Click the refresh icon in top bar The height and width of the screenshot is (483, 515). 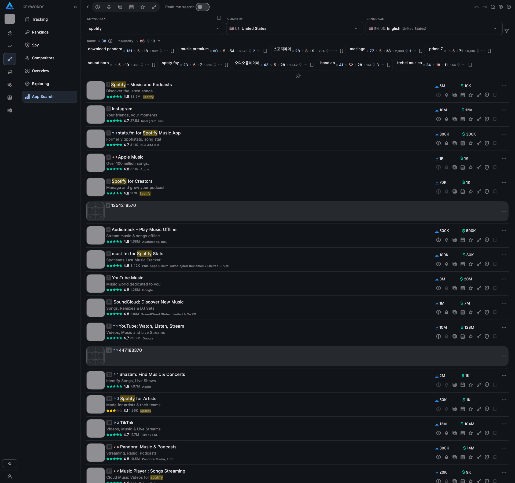pos(493,7)
